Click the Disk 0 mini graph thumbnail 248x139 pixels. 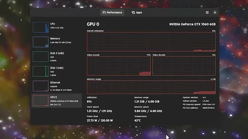[x=41, y=56]
